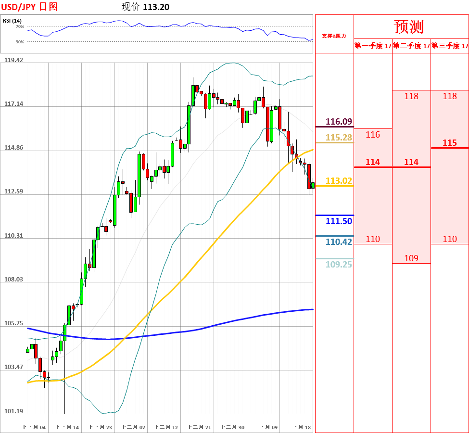Click the 108.03 price axis label
Screen dimensions: 469x433
[13, 279]
